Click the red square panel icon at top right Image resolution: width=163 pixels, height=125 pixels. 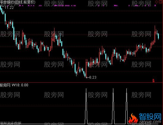161,2
